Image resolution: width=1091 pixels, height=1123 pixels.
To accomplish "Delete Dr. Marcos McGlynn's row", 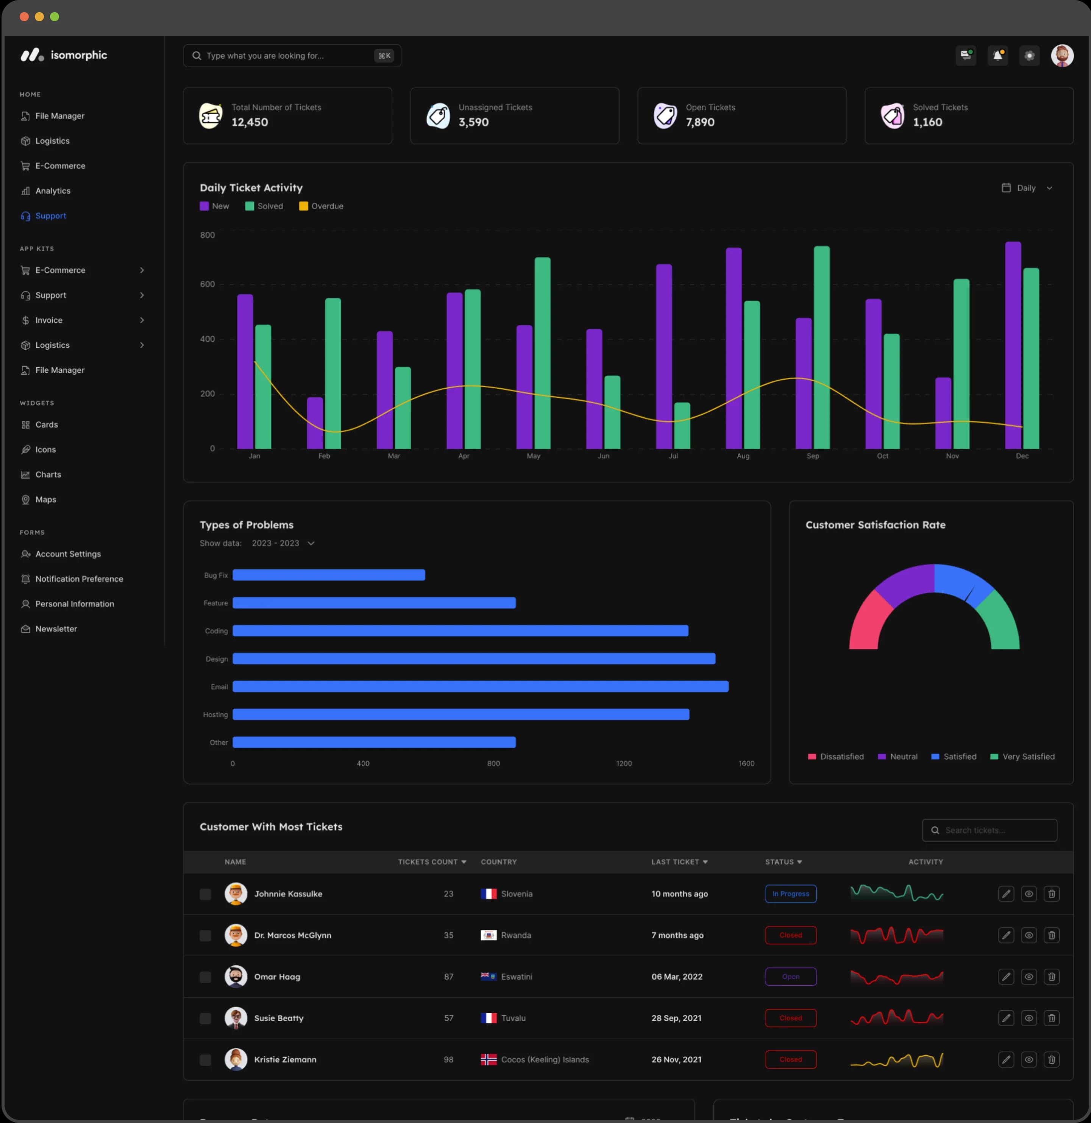I will (1052, 935).
